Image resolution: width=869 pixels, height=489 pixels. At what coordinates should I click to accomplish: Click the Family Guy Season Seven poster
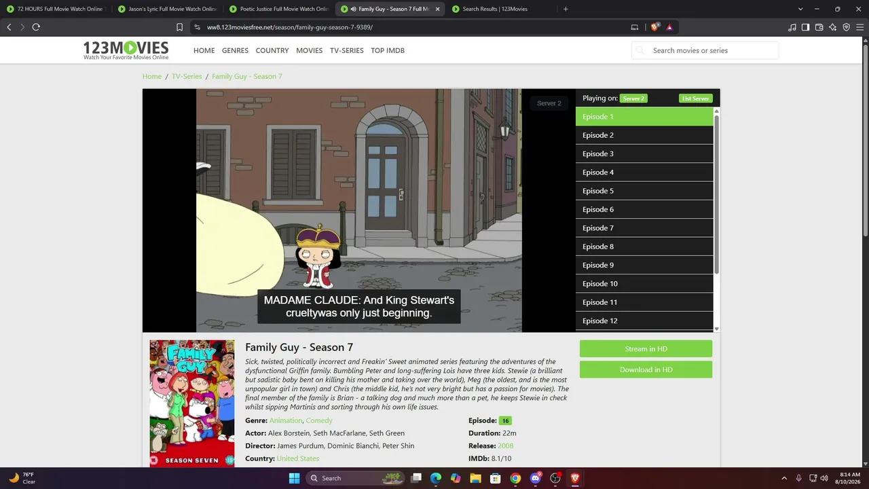pos(192,403)
